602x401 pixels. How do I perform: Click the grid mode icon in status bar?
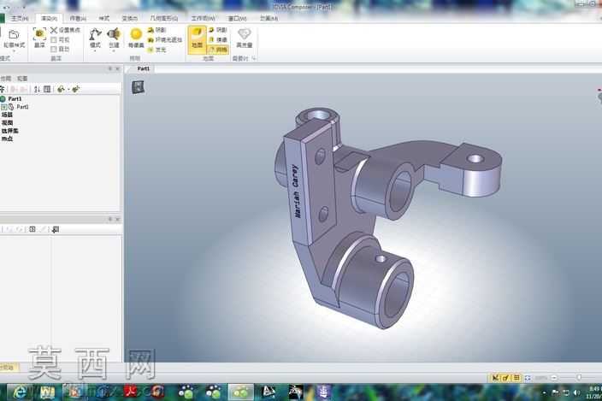(x=516, y=378)
